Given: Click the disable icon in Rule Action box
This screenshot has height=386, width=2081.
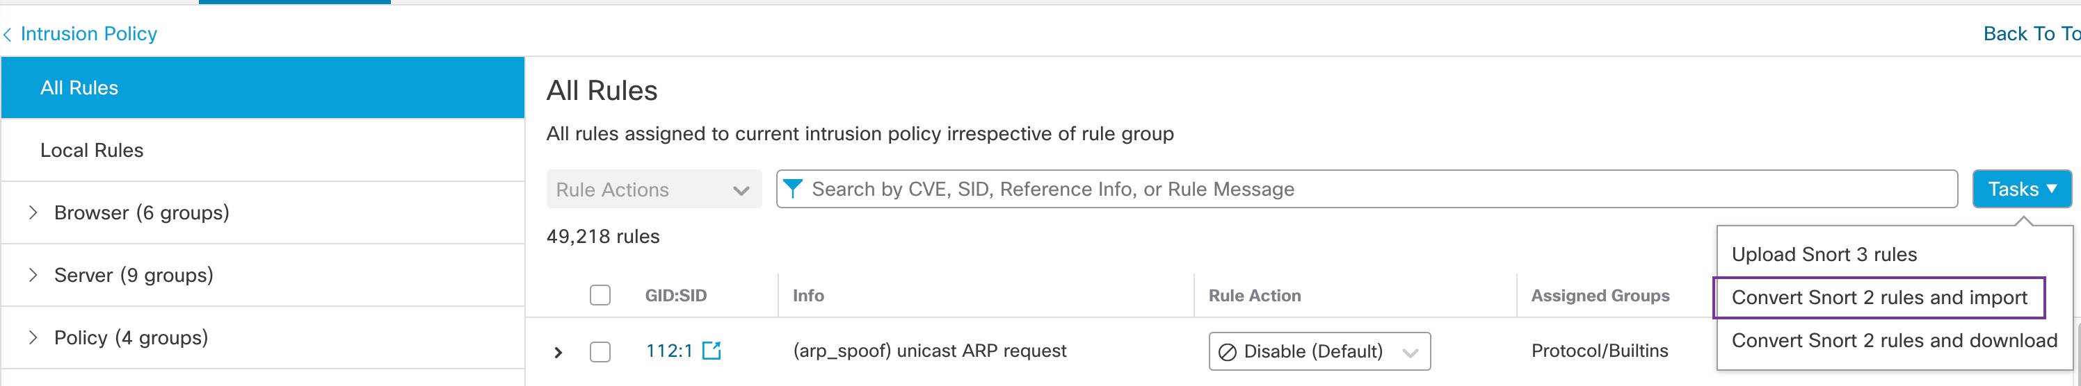Looking at the screenshot, I should (1227, 352).
